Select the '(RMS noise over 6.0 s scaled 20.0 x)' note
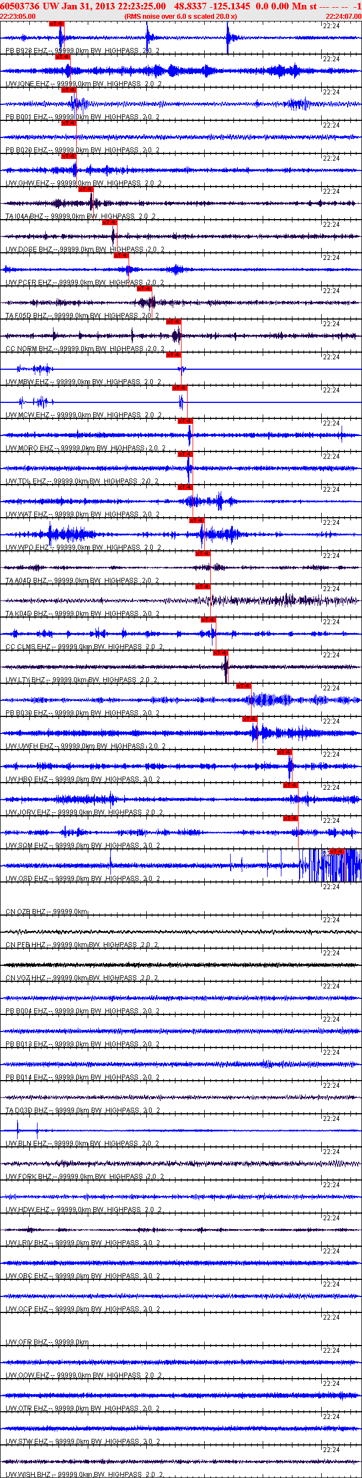The width and height of the screenshot is (362, 1478). pyautogui.click(x=180, y=16)
